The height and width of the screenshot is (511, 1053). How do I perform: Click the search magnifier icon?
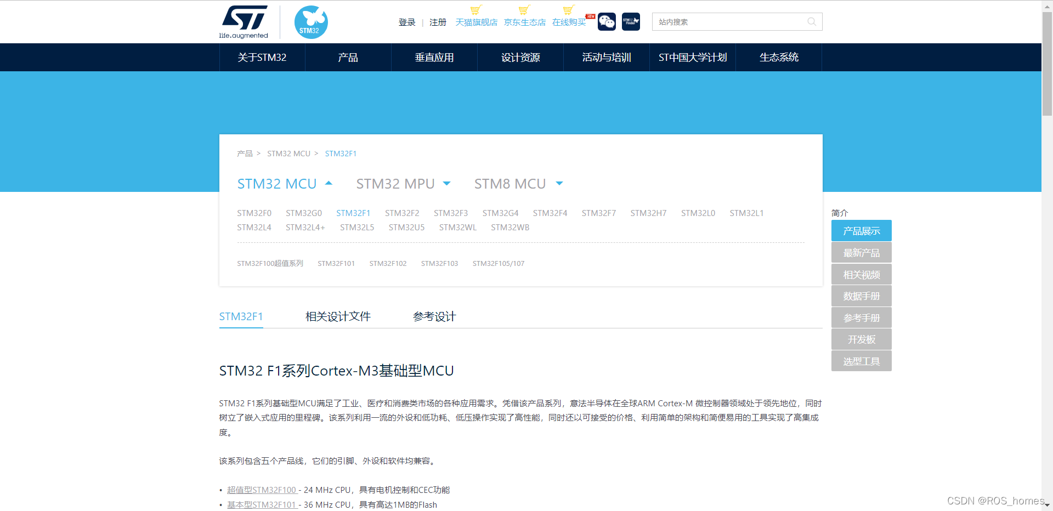coord(812,22)
